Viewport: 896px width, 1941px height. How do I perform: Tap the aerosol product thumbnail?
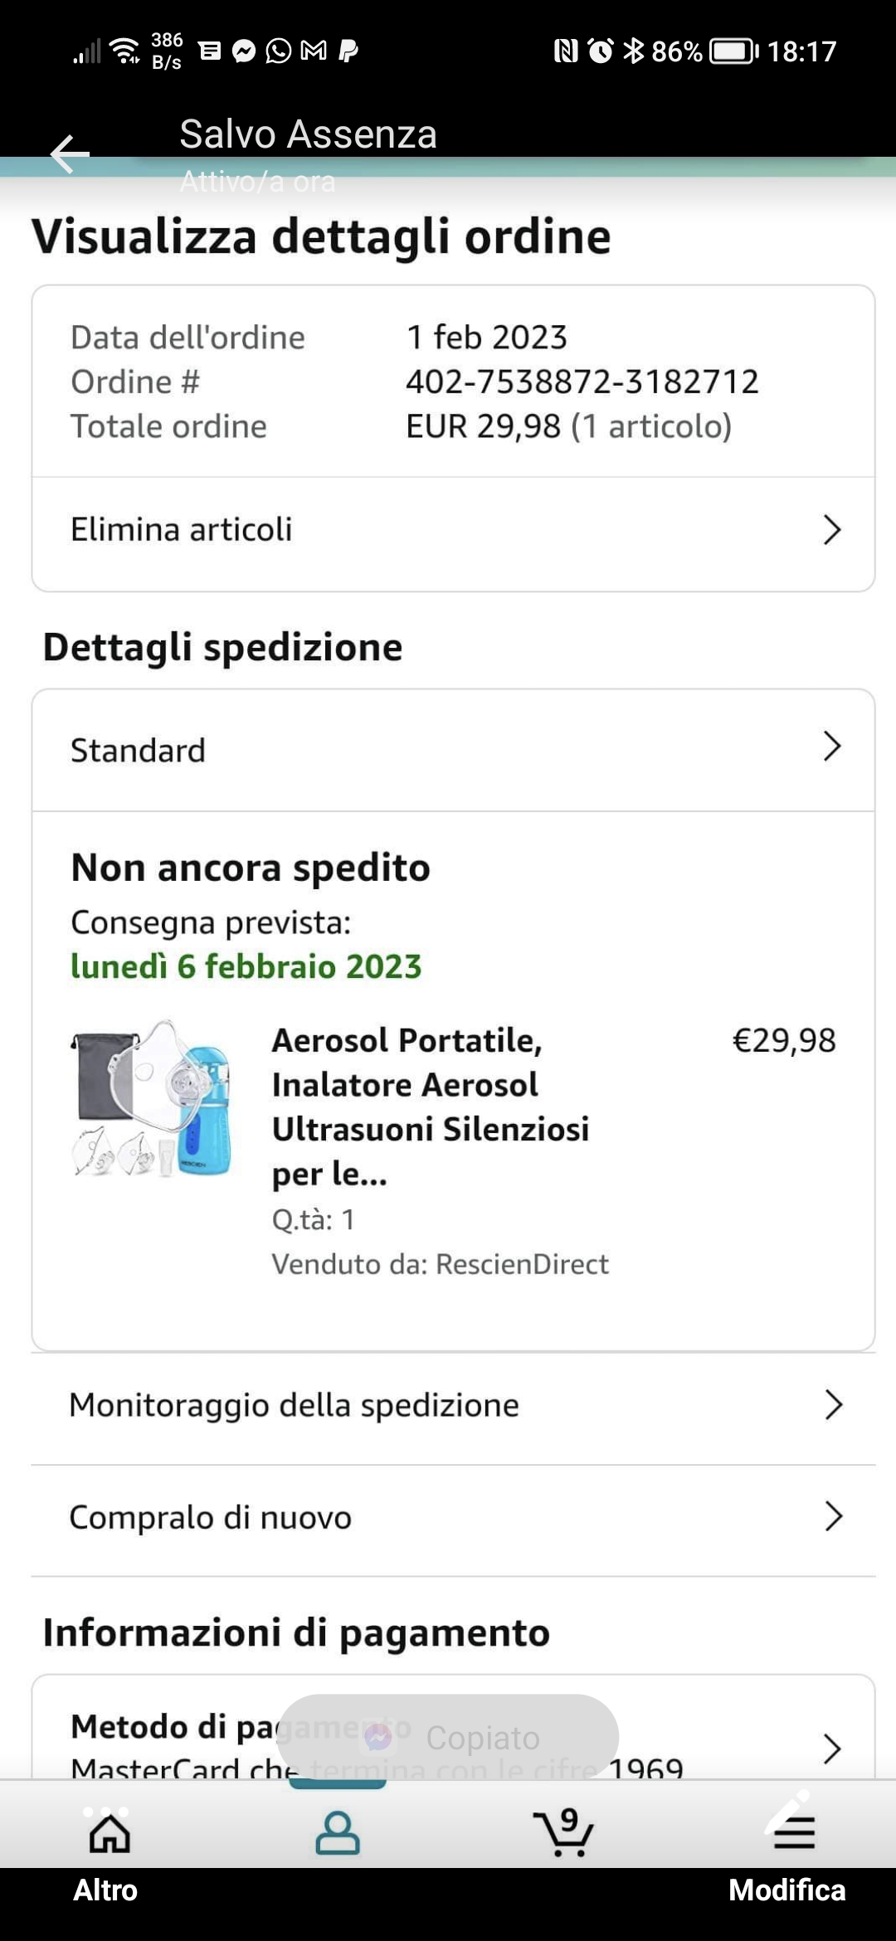152,1098
